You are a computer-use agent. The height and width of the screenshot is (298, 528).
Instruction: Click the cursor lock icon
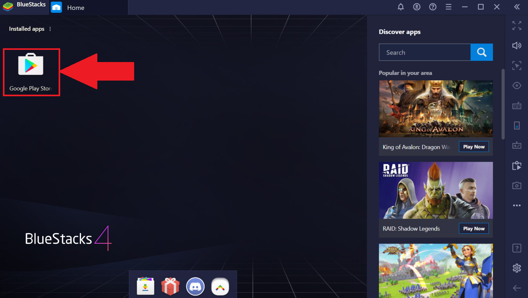[517, 66]
